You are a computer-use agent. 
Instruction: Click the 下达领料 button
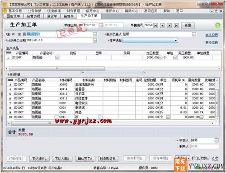tap(39, 159)
